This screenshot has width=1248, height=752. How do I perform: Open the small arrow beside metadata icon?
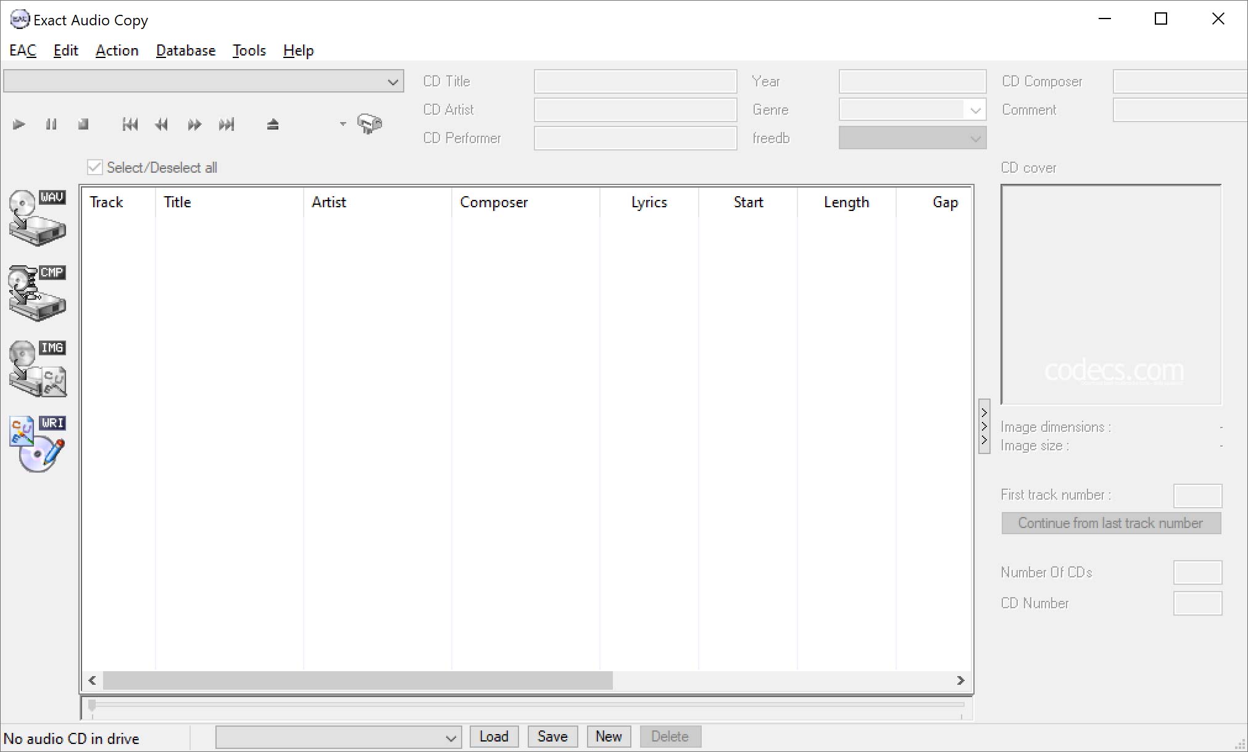(x=343, y=124)
